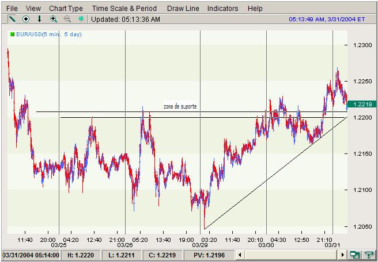378x262 pixels.
Task: Click the 04:30 time axis label
Action: click(278, 240)
